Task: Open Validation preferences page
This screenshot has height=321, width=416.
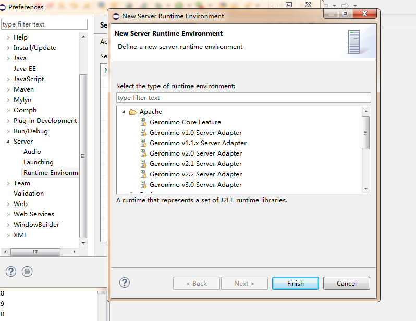Action: [29, 194]
